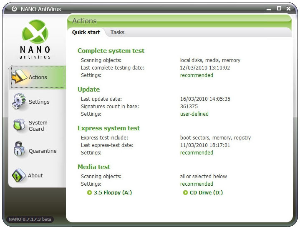The height and width of the screenshot is (229, 300).
Task: Click the Actions panel header title
Action: tap(84, 21)
